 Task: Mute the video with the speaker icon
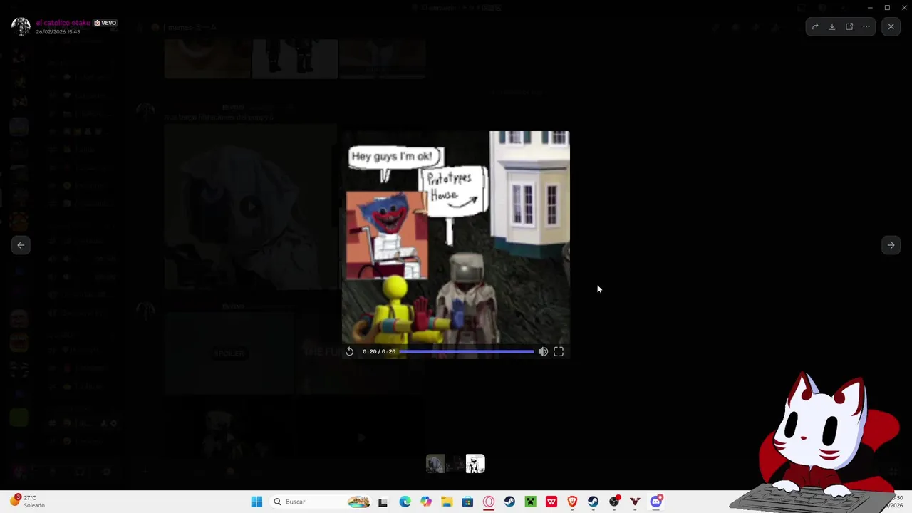543,351
